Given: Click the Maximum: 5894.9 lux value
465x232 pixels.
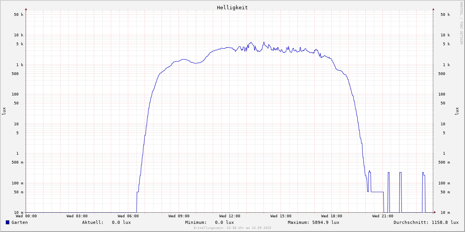Looking at the screenshot, I should (x=313, y=222).
